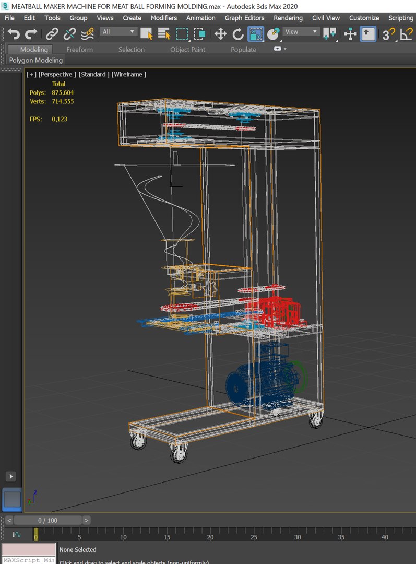Image resolution: width=416 pixels, height=564 pixels.
Task: Click the FPS value 0,123
Action: point(60,119)
